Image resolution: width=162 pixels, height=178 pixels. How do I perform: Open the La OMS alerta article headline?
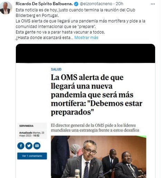96,95
